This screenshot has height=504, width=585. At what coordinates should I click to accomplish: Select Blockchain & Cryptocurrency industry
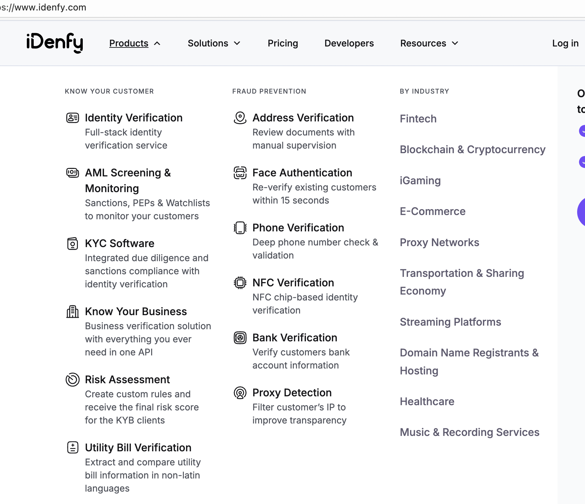pos(472,150)
